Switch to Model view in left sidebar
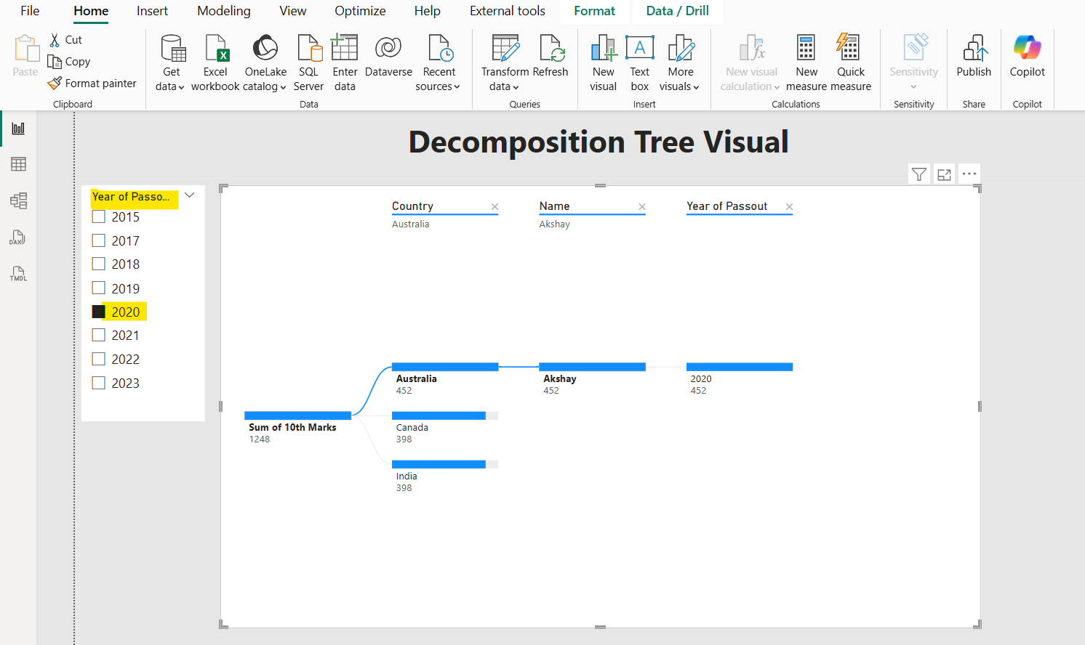Screen dimensions: 1085x645 [x=17, y=200]
